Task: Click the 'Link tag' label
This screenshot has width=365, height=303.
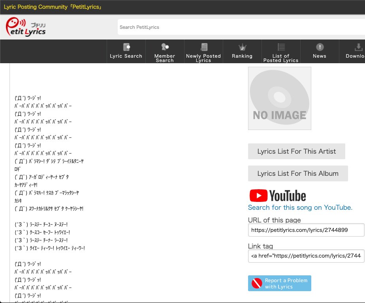Action: [260, 246]
